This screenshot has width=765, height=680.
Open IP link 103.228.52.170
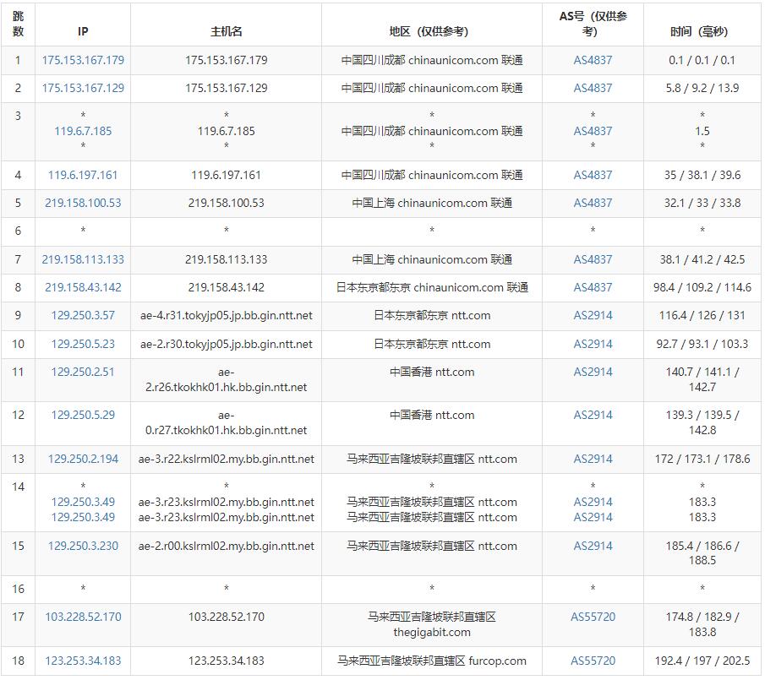coord(83,617)
